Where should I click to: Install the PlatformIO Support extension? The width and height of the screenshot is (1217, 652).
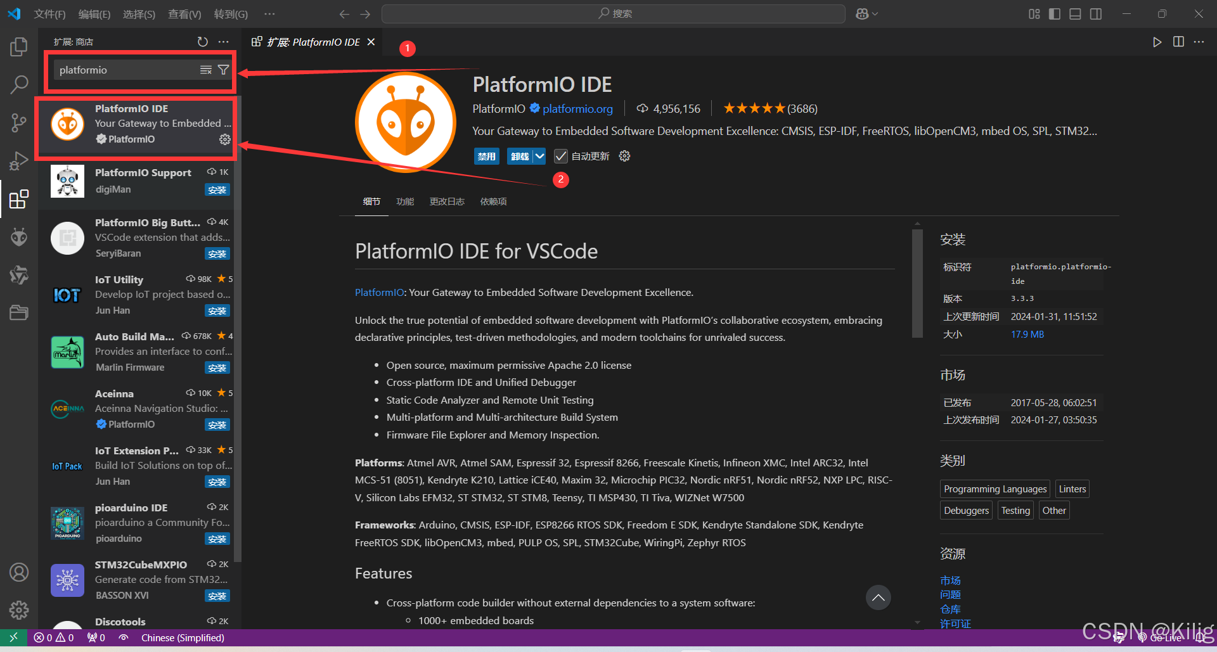[x=217, y=190]
